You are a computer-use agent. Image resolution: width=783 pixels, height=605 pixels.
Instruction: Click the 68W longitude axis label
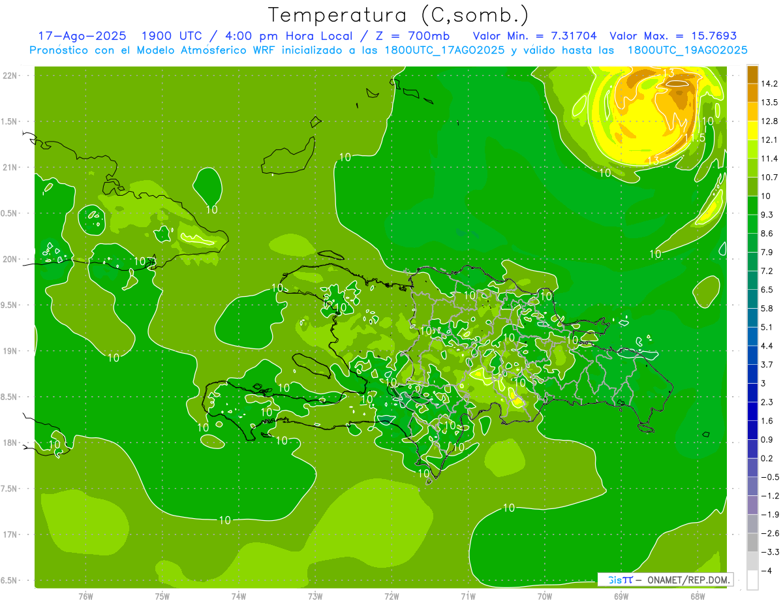[x=697, y=597]
